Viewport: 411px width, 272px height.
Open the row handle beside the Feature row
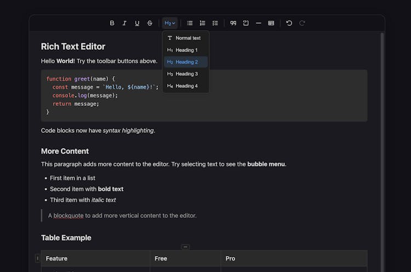[x=37, y=258]
